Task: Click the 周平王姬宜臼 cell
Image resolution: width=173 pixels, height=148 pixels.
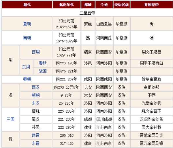Action: pyautogui.click(x=152, y=63)
